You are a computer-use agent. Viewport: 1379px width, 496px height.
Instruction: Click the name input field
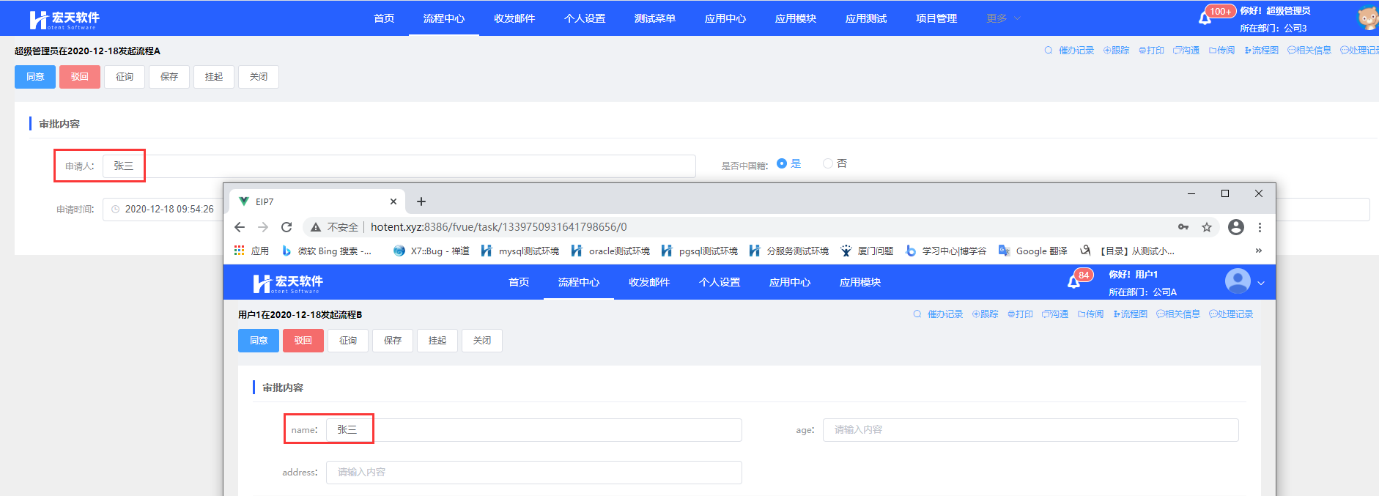[x=534, y=430]
